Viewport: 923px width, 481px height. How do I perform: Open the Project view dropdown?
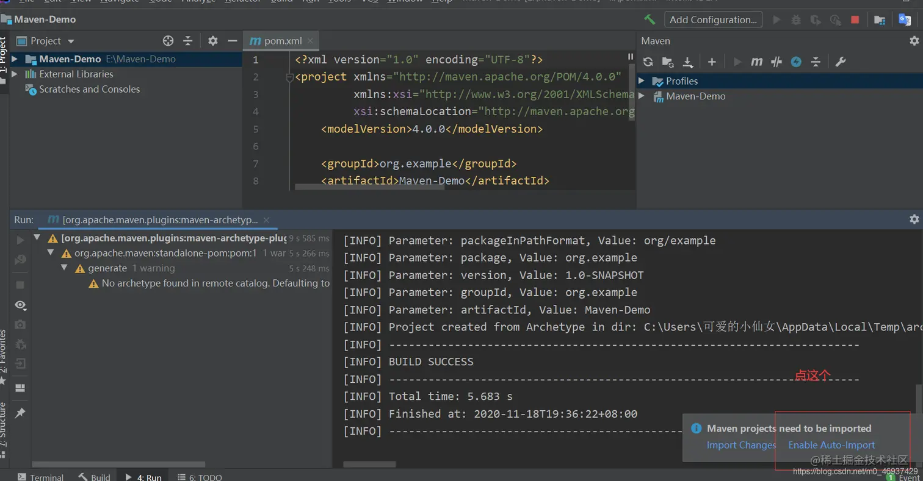tap(71, 41)
